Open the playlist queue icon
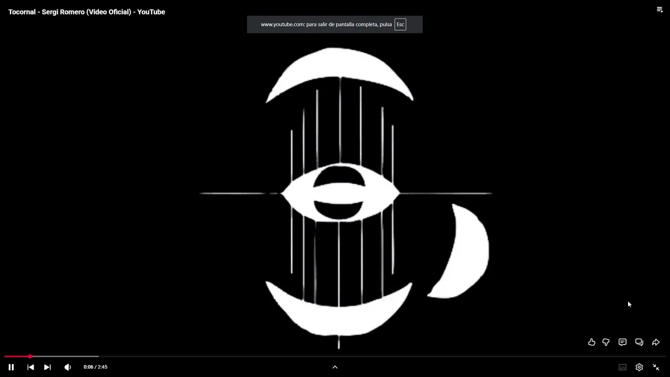Image resolution: width=670 pixels, height=377 pixels. [x=660, y=9]
